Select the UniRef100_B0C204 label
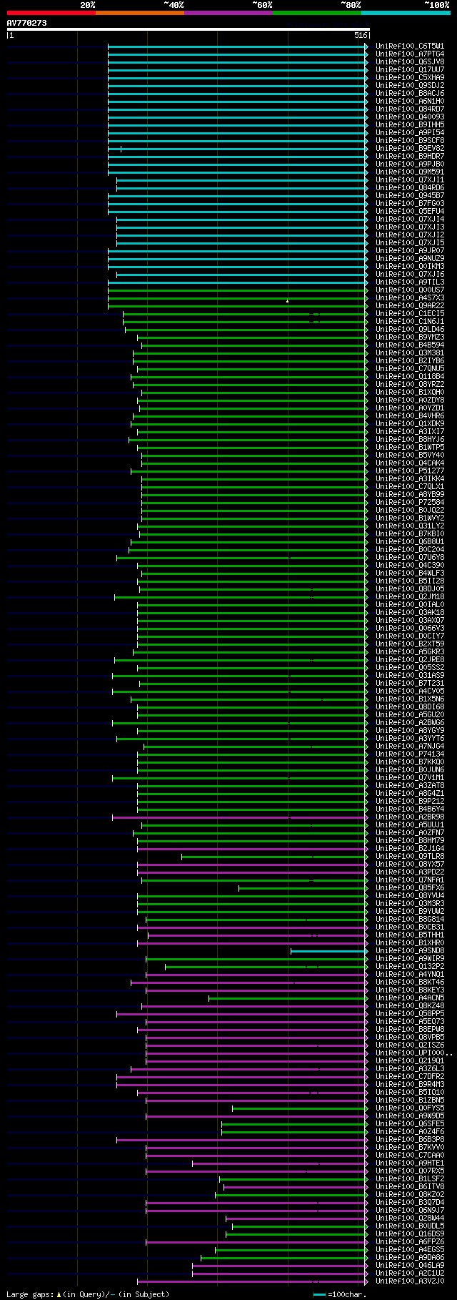Screen dimensions: 457x1300 point(410,550)
